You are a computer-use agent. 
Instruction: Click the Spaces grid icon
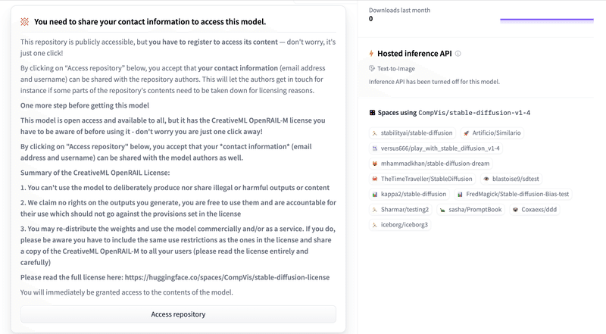pos(372,113)
